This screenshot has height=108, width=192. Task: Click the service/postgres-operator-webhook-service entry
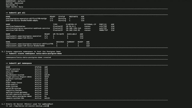tap(28, 28)
